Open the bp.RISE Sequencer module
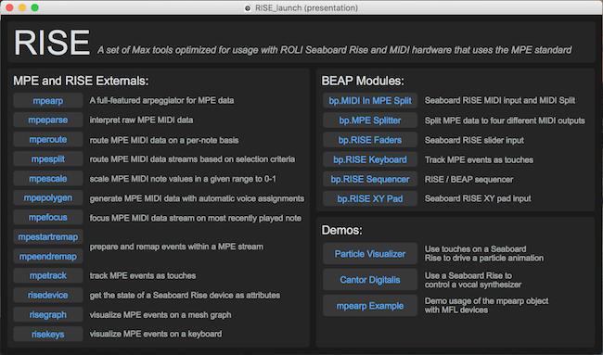The height and width of the screenshot is (355, 603). click(x=370, y=179)
